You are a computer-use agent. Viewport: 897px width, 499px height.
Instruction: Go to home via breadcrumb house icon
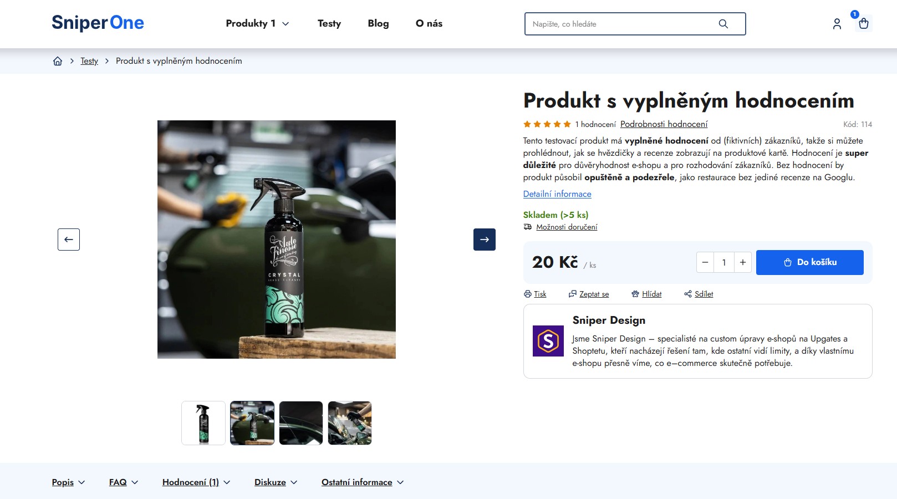[x=58, y=61]
